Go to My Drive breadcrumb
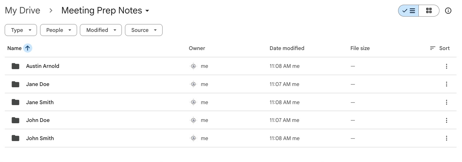This screenshot has height=162, width=462. (x=23, y=10)
